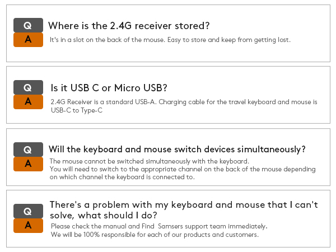The width and height of the screenshot is (336, 252).
Task: Click the orange A badge for support answer
Action: [x=28, y=226]
